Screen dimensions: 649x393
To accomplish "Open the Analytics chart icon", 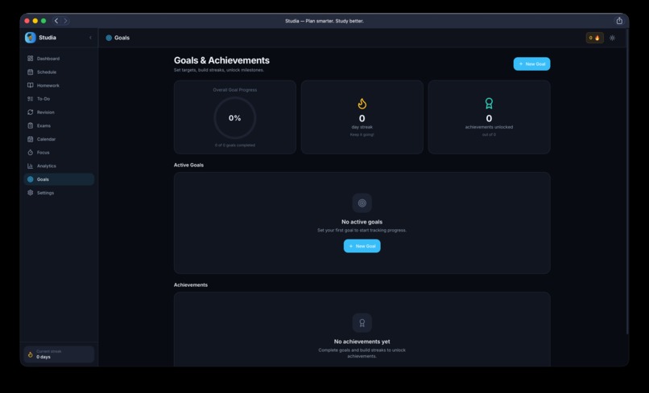I will click(31, 166).
